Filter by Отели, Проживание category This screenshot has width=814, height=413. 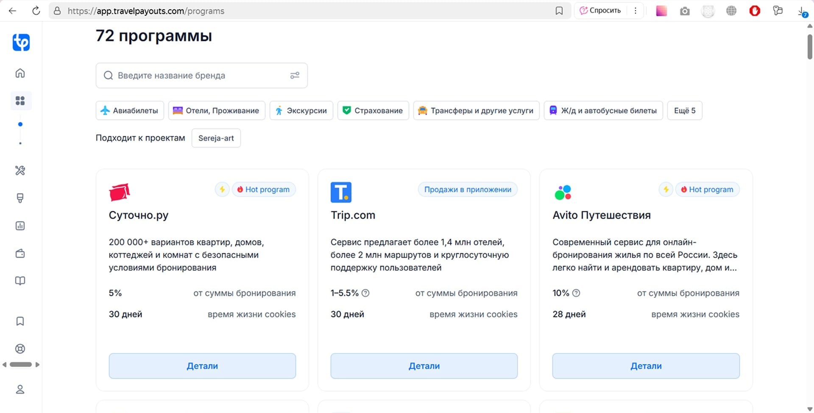click(217, 110)
